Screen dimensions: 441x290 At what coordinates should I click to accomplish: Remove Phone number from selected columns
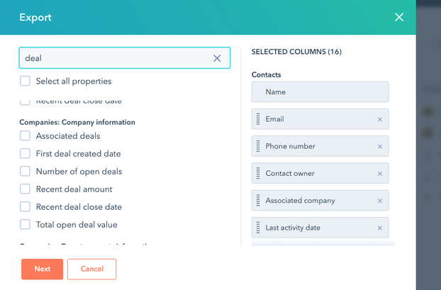(x=380, y=147)
